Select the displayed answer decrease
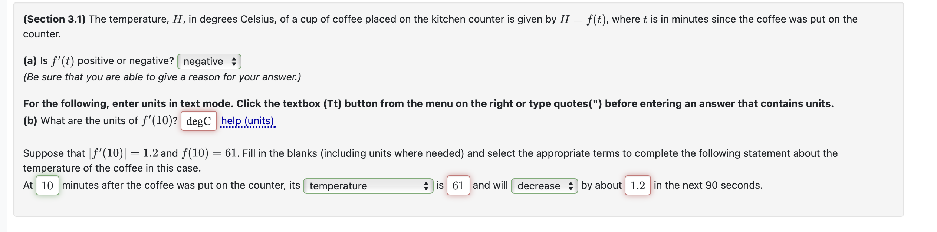 (x=538, y=186)
